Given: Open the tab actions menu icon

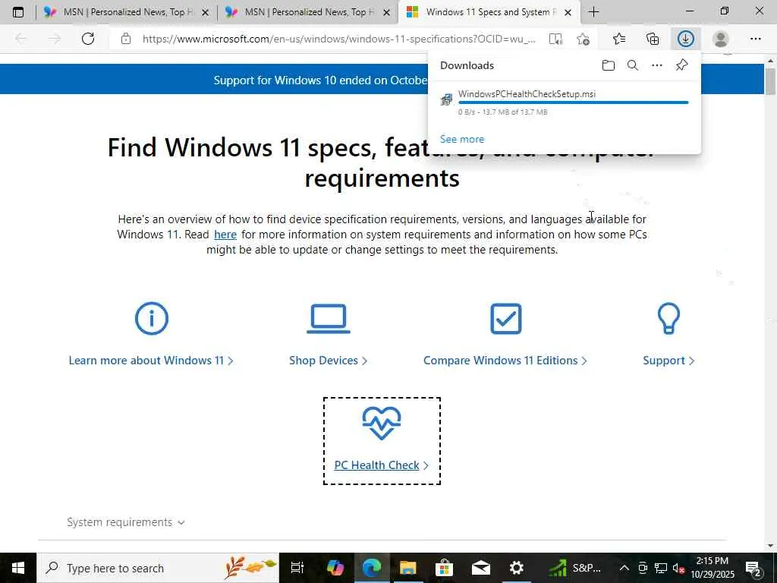Looking at the screenshot, I should pyautogui.click(x=18, y=12).
